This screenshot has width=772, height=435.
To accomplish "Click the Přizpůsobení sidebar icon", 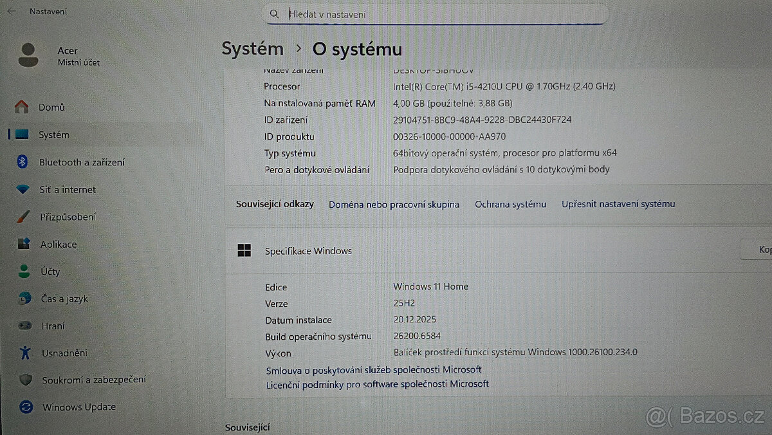I will [26, 217].
